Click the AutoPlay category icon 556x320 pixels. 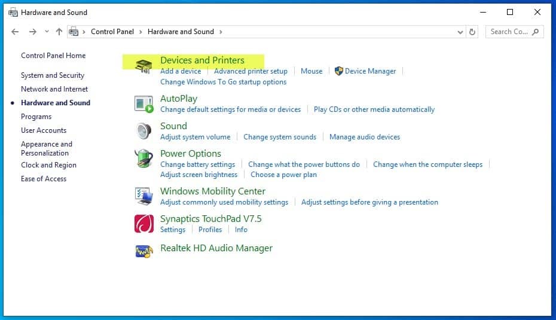[144, 104]
